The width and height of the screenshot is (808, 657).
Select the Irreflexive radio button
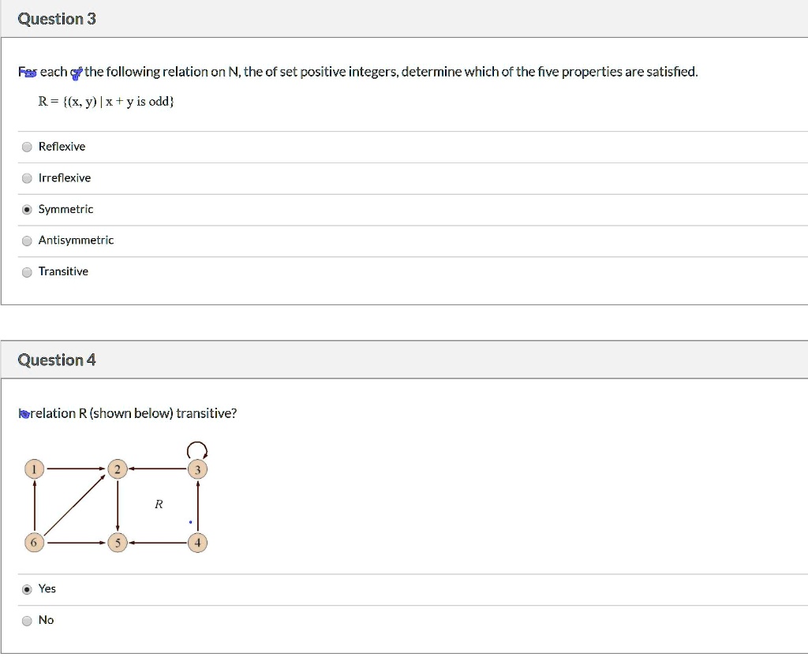click(26, 177)
